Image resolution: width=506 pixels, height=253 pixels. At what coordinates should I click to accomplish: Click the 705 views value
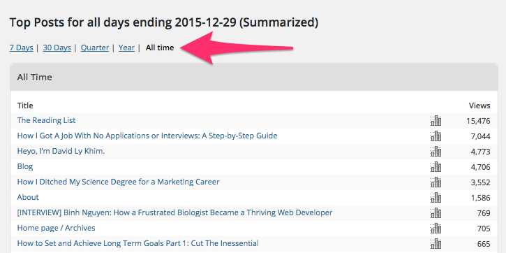tap(484, 229)
